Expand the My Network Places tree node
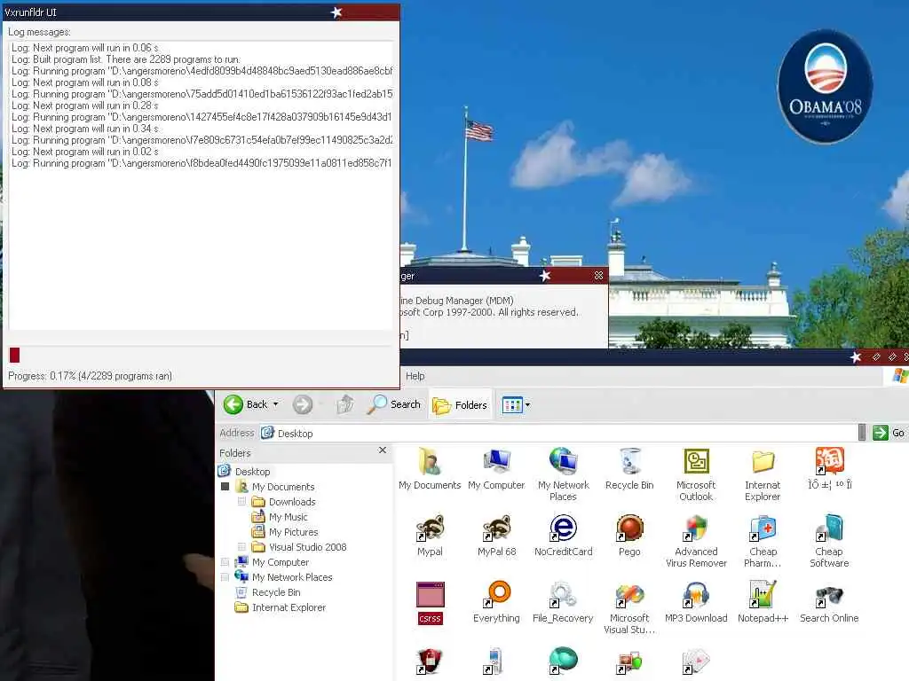Screen dimensions: 909x681 click(x=225, y=576)
